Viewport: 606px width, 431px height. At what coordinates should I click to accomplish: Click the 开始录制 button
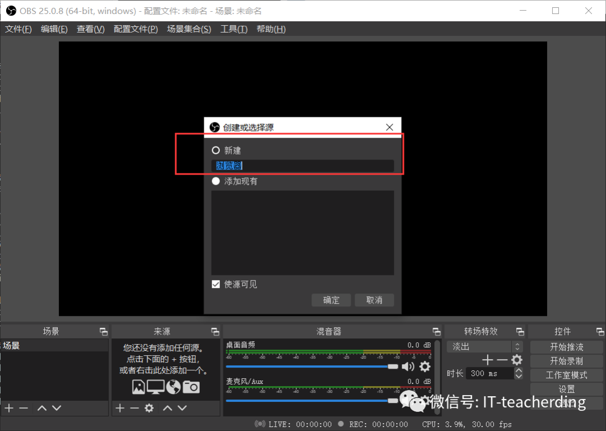567,361
